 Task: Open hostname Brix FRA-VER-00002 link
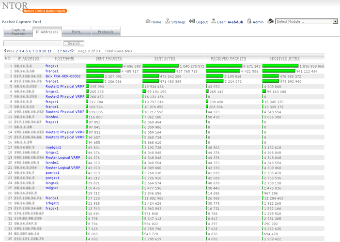tap(63, 76)
